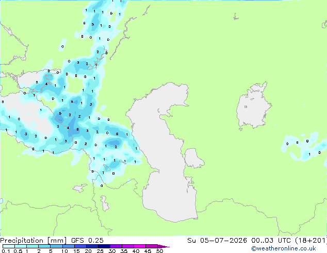Pick the legend swatch between 25 and 30
Screen dimensions: 327x253
point(104,246)
